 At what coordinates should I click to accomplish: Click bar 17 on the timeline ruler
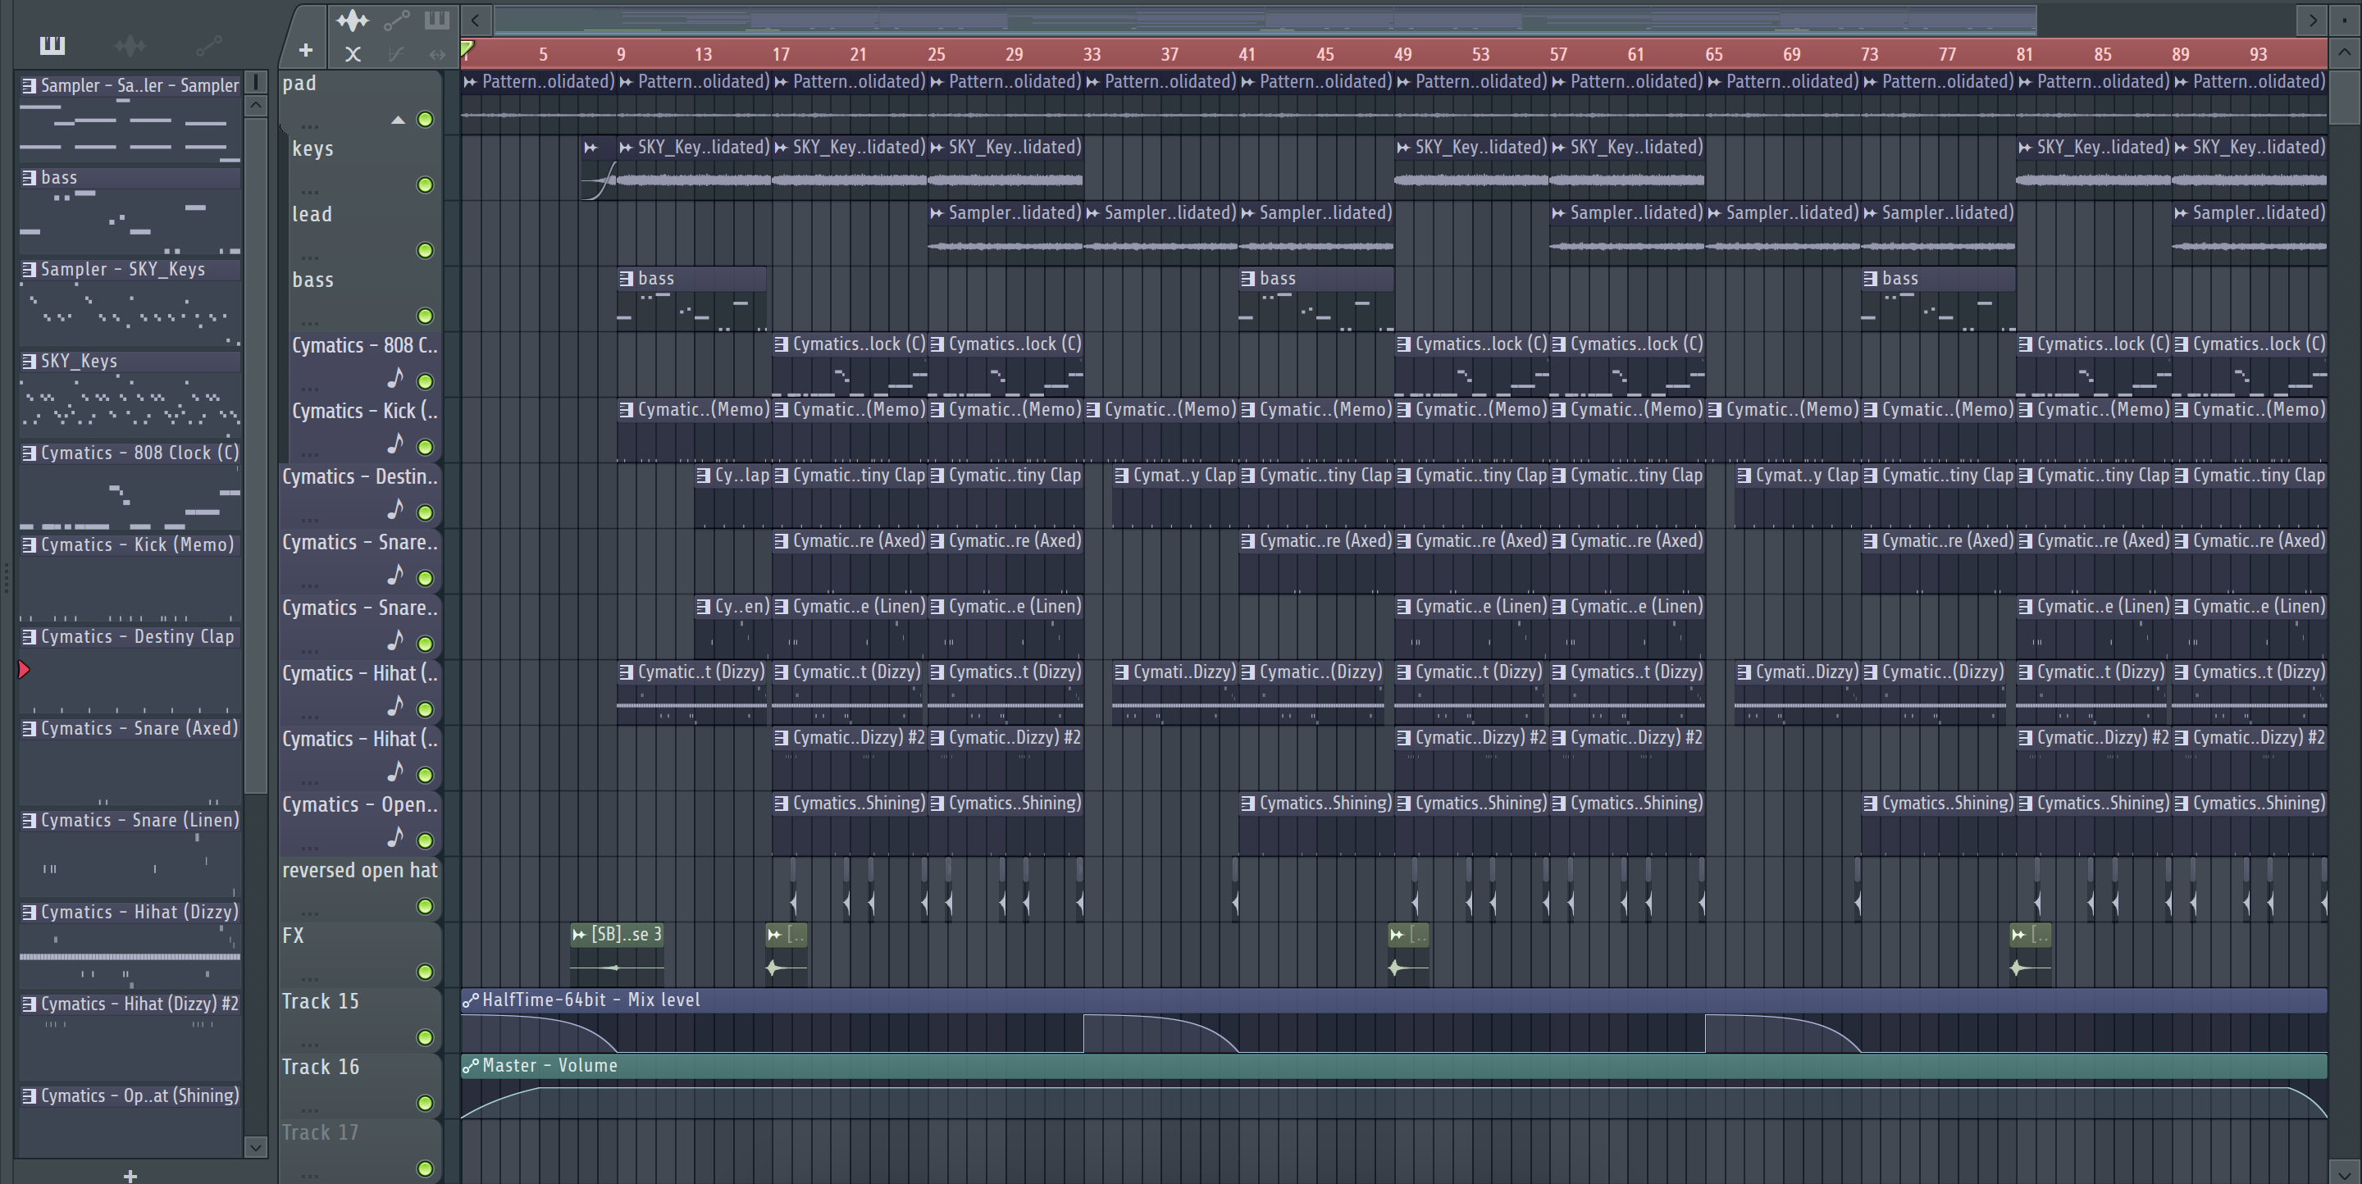780,54
